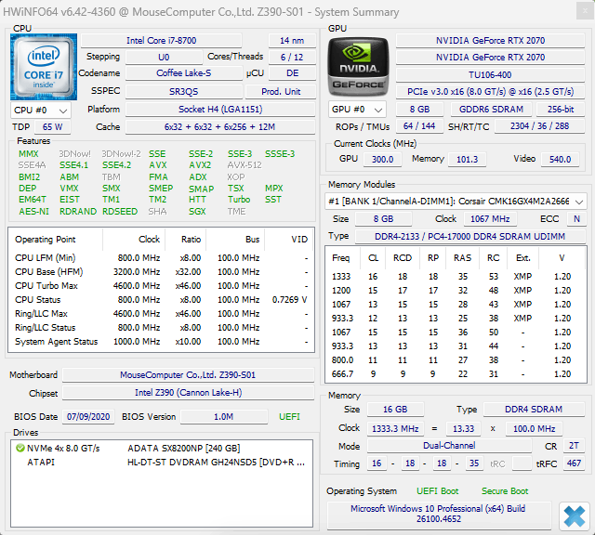This screenshot has width=595, height=535.
Task: Click the SR3QS SSPEC value
Action: [184, 92]
